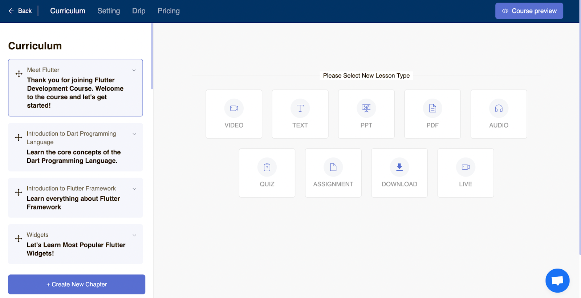This screenshot has width=581, height=298.
Task: Choose the TEXT lesson type icon
Action: coord(300,108)
